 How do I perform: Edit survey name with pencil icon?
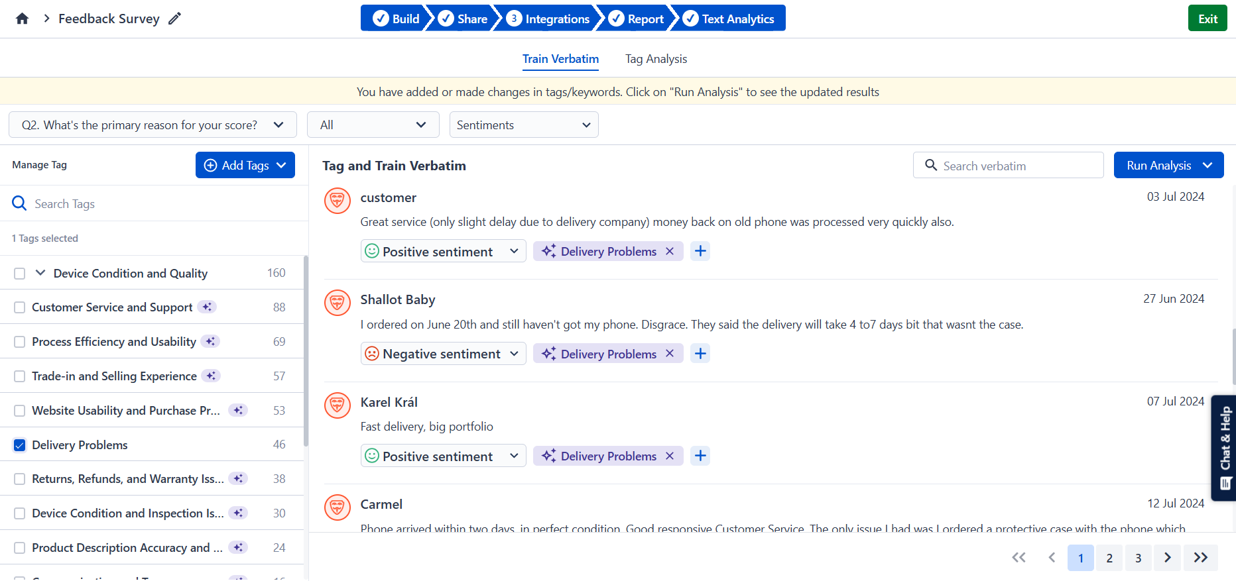point(174,19)
